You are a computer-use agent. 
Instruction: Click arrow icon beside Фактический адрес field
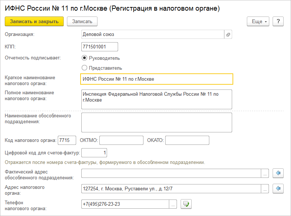tap(278, 173)
